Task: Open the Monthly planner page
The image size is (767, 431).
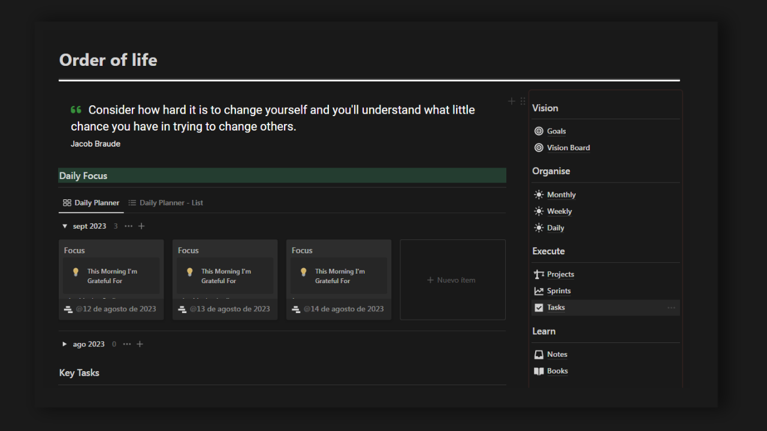Action: click(561, 195)
